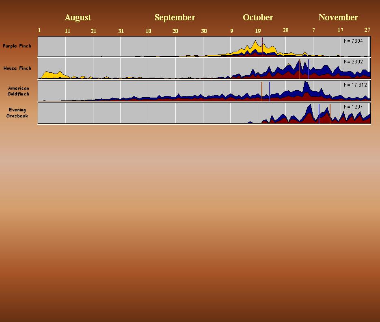380x322 pixels.
Task: Select the House Finch row label
Action: [x=17, y=68]
